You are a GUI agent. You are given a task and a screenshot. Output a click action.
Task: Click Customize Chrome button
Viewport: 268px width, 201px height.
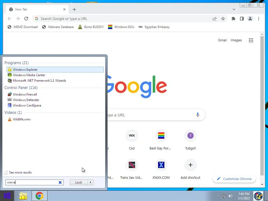(x=234, y=179)
